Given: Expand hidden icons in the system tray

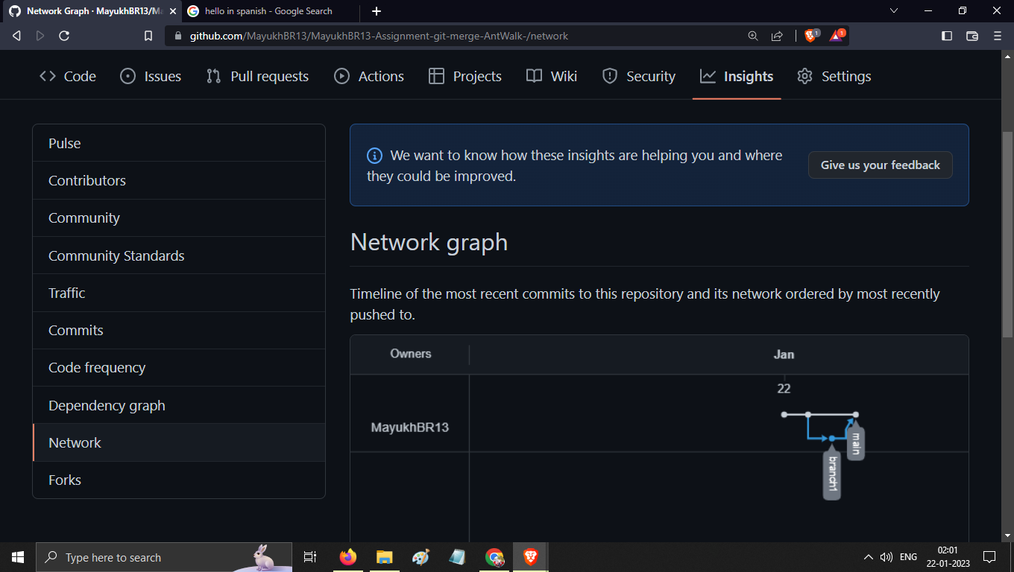Looking at the screenshot, I should (x=868, y=556).
